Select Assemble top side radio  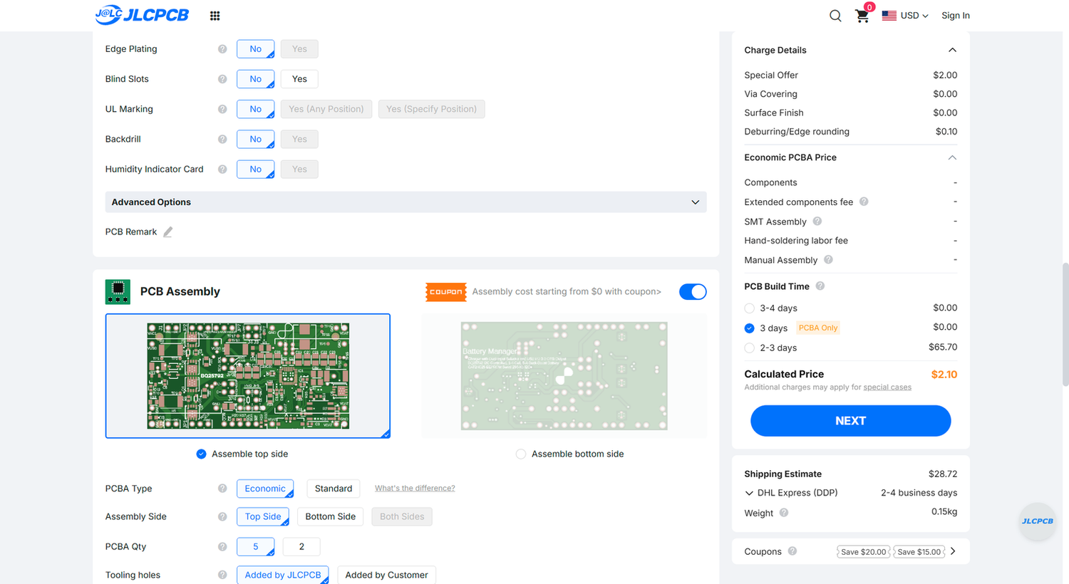click(x=201, y=454)
